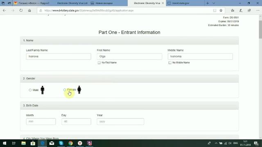Open Skype from the taskbar

[x=61, y=143]
